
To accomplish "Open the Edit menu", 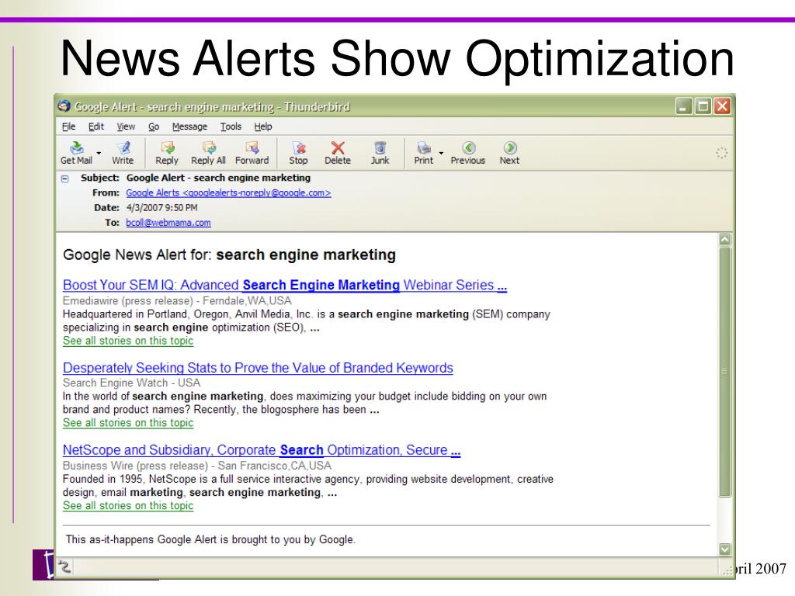I will (x=95, y=126).
